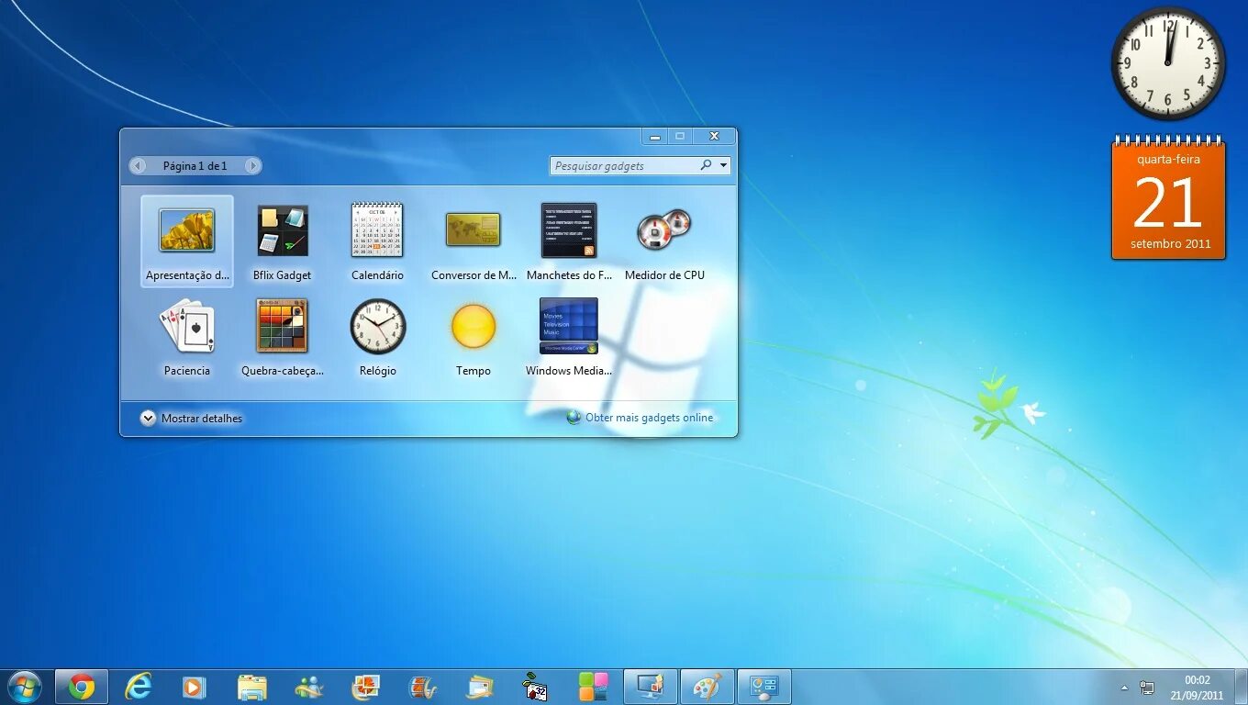Launch Internet Explorer from the taskbar
1248x705 pixels.
[x=139, y=687]
